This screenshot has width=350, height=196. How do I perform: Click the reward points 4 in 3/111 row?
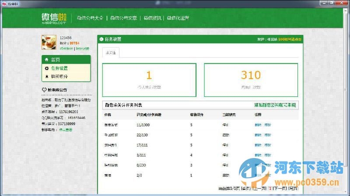click(191, 155)
